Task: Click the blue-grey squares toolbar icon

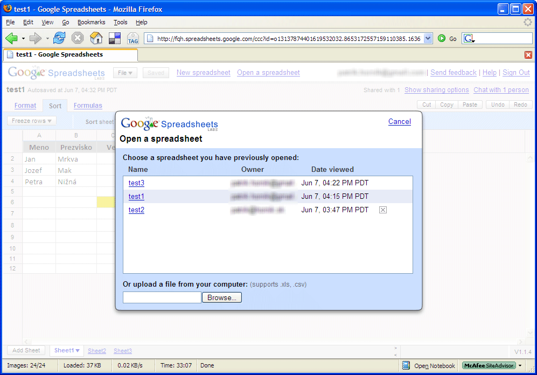Action: point(115,38)
